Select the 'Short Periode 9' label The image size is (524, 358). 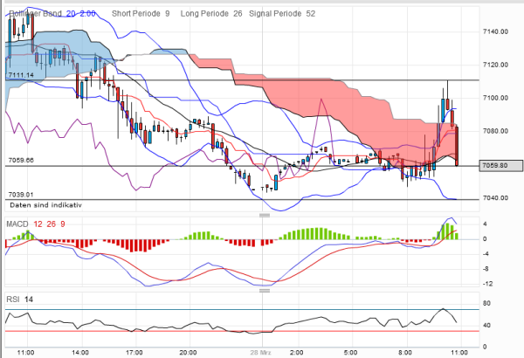[x=141, y=14]
